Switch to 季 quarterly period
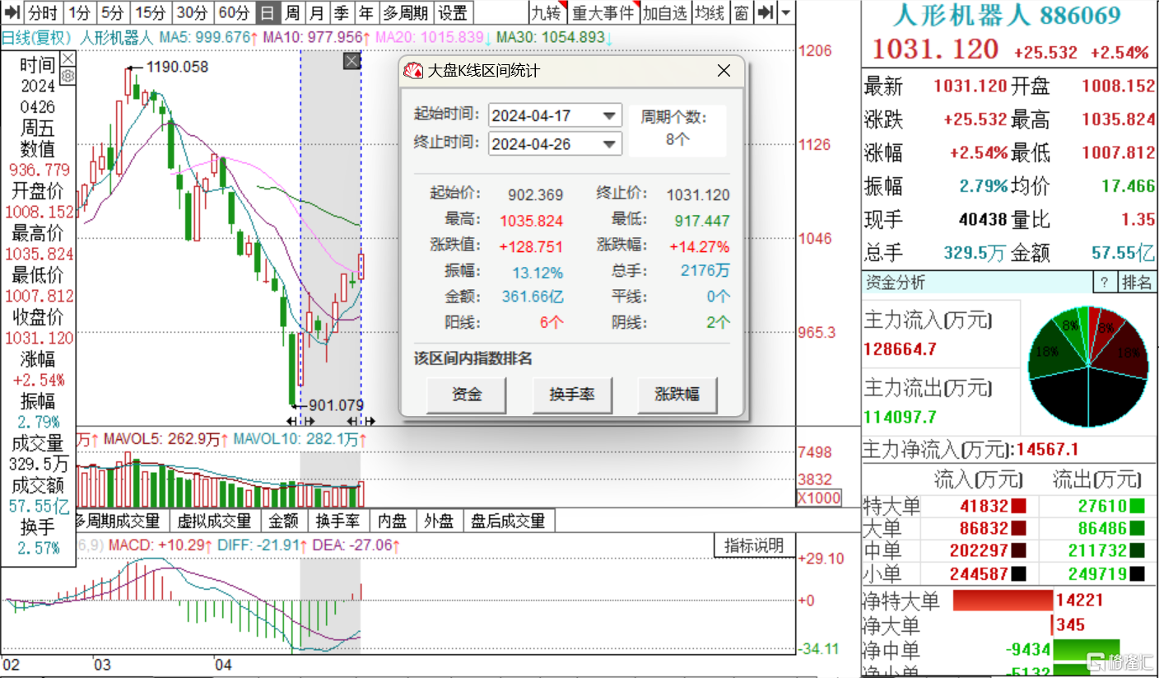Image resolution: width=1159 pixels, height=678 pixels. coord(342,12)
